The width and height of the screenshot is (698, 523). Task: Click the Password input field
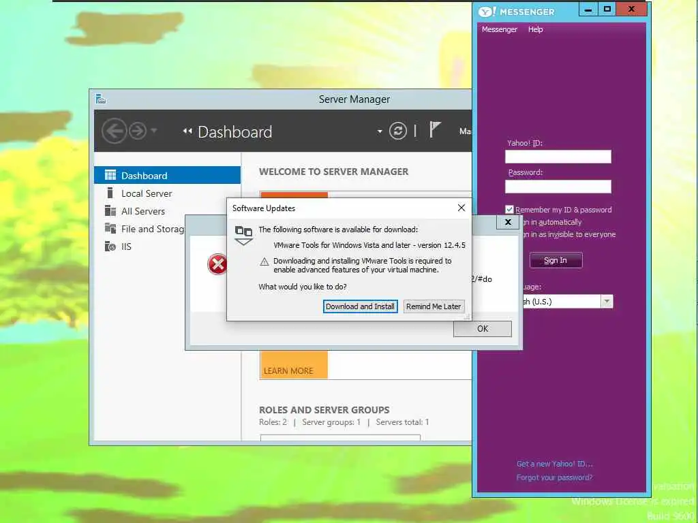point(558,187)
